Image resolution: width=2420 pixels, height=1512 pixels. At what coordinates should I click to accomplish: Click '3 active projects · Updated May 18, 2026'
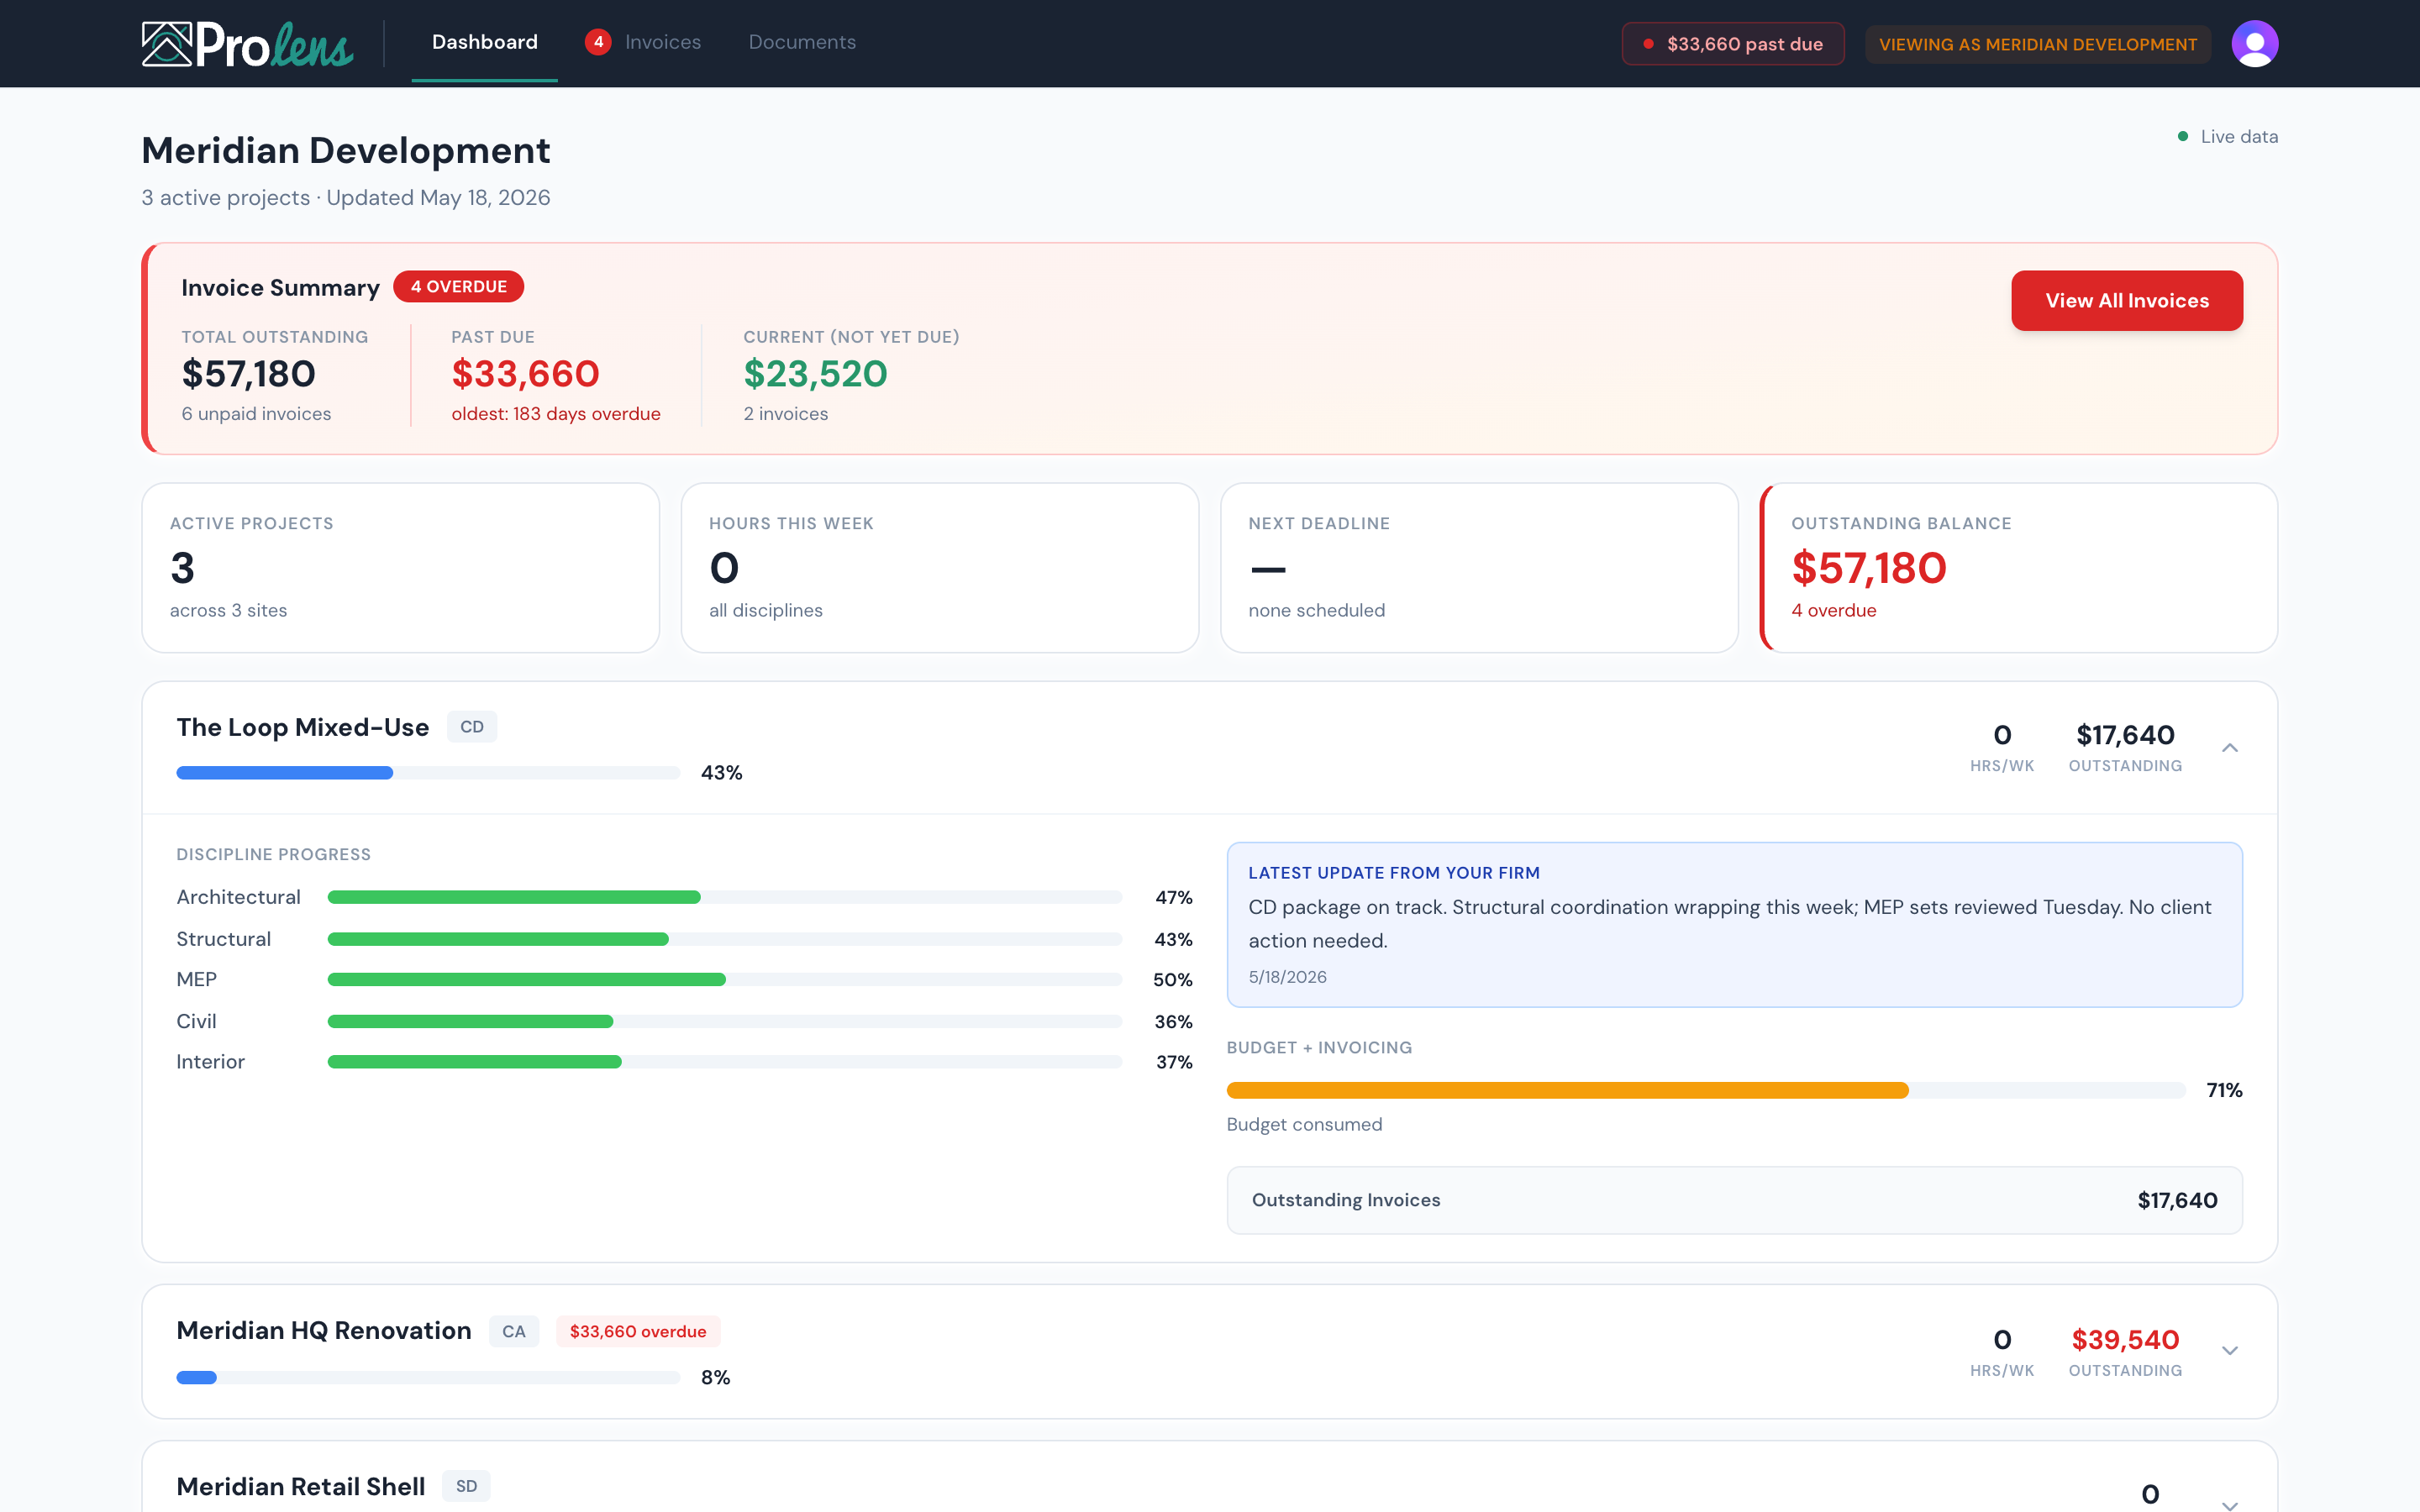[346, 198]
